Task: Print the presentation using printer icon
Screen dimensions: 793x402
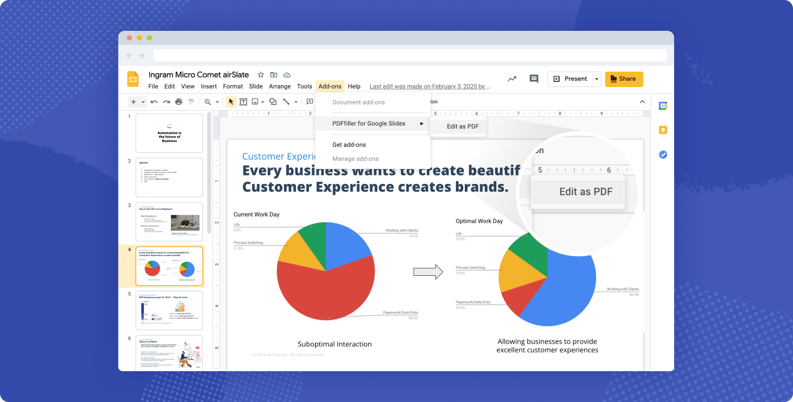Action: (178, 102)
